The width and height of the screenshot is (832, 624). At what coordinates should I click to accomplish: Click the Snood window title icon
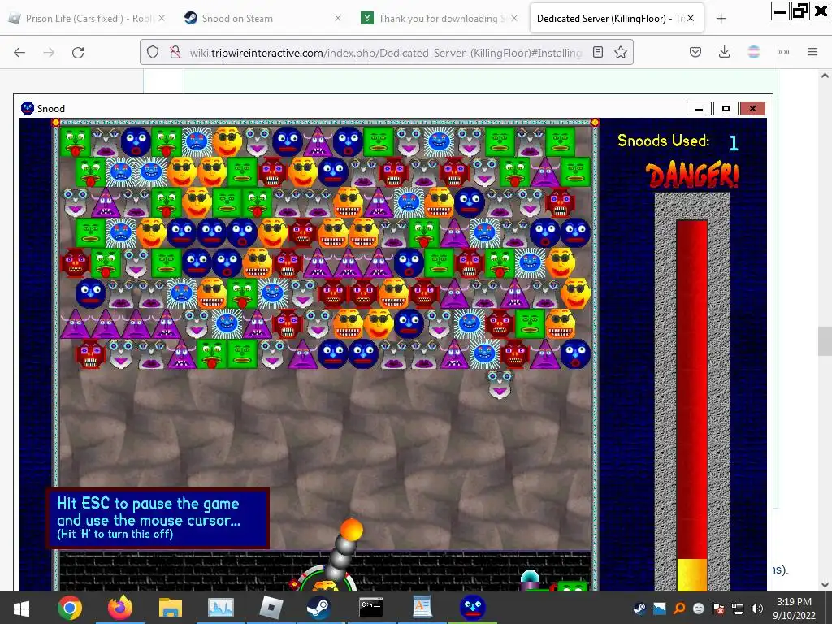pos(28,108)
